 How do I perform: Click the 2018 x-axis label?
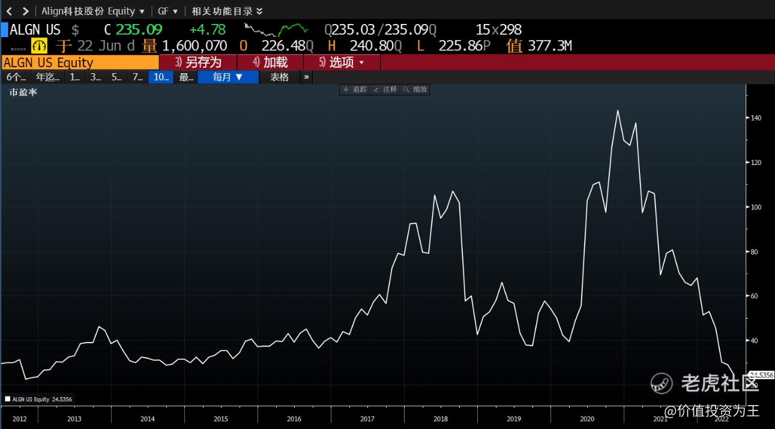pos(440,419)
